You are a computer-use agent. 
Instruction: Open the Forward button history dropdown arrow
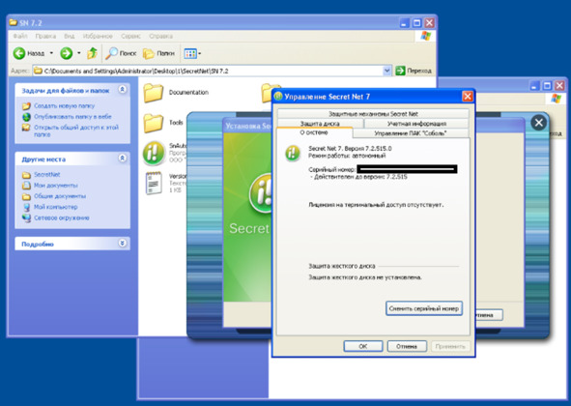coord(78,53)
